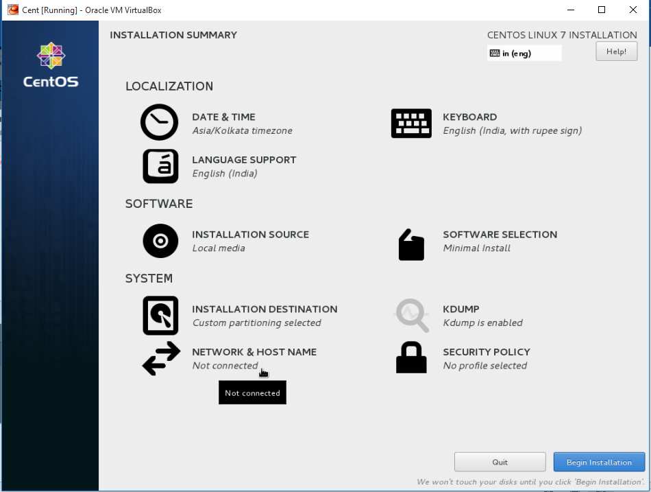Open the Language Support icon
Viewport: 651px width, 492px height.
[x=160, y=166]
